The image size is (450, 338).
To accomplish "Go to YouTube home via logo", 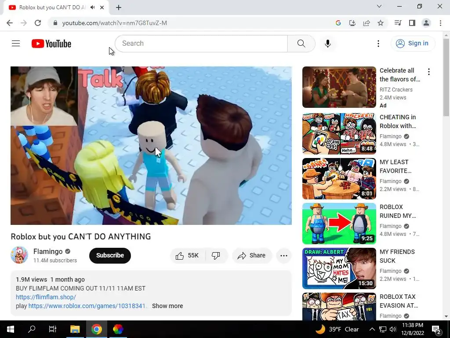I will tap(51, 44).
